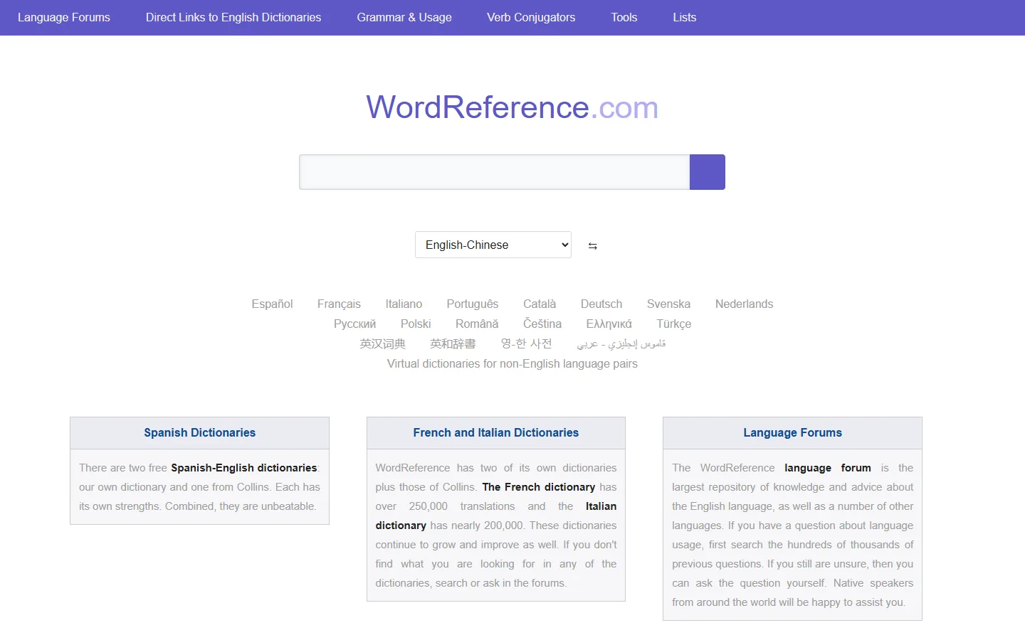Open Virtual dictionaries for non-English language pairs
The image size is (1025, 640).
512,363
